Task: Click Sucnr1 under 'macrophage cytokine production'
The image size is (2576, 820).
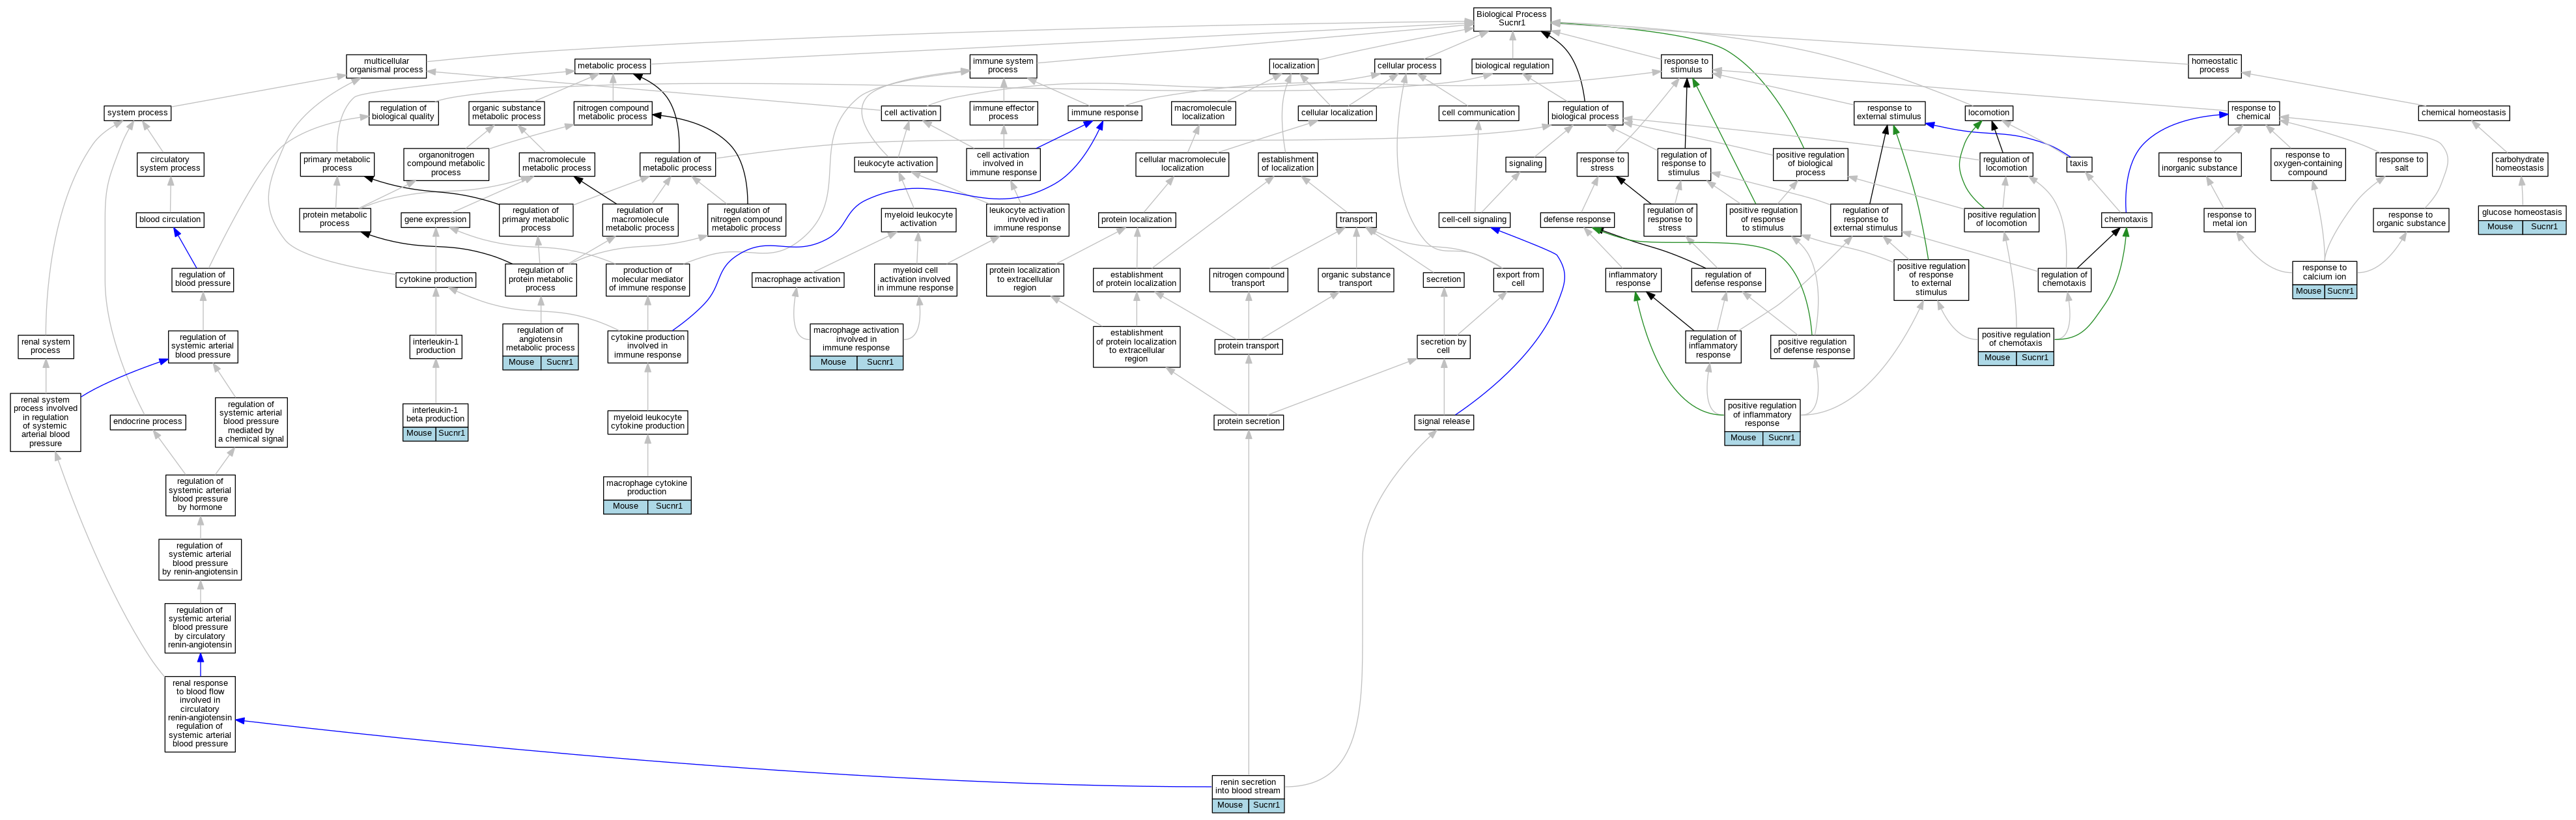Action: [669, 506]
